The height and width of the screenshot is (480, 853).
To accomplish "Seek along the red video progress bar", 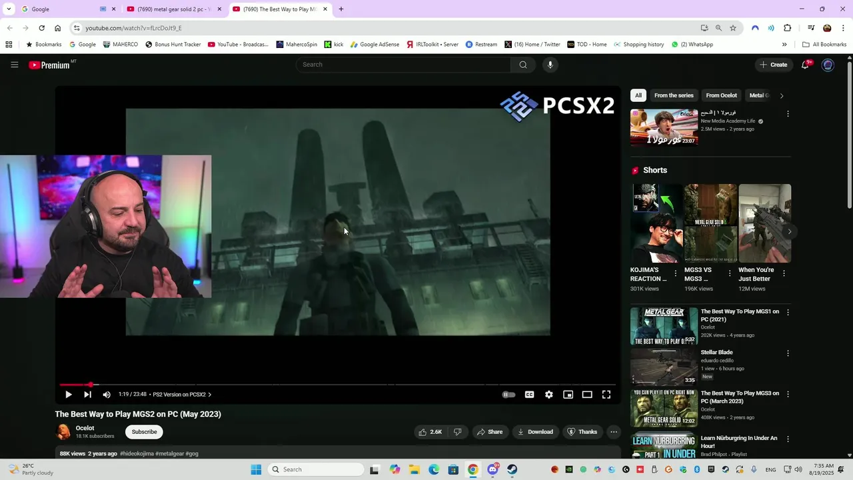I will tap(337, 385).
